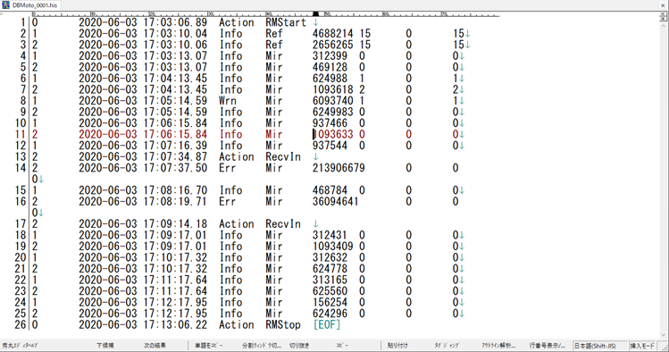Click the value 4688214 on line 2
The image size is (669, 352).
[x=333, y=34]
